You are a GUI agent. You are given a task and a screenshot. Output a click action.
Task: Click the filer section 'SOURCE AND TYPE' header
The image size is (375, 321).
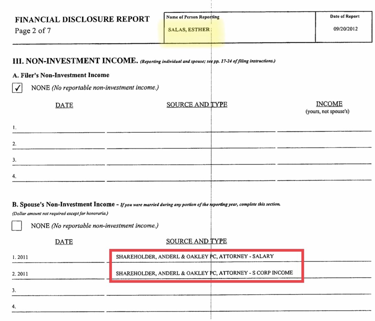[197, 104]
